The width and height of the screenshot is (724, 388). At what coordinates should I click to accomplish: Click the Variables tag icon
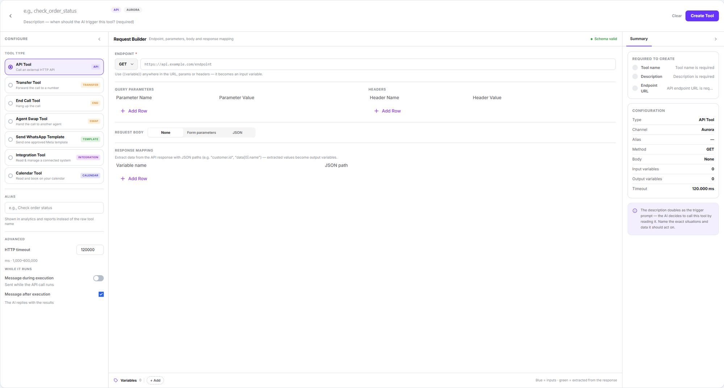[x=116, y=380]
